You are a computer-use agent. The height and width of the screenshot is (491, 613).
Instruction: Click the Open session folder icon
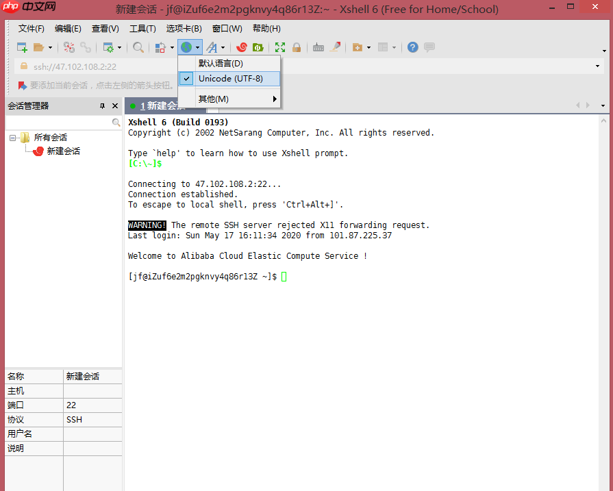click(x=39, y=47)
